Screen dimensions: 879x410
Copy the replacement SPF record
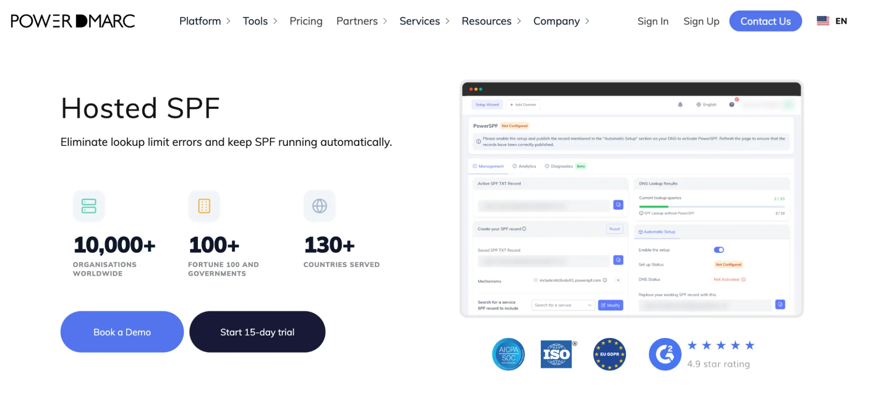[x=780, y=305]
